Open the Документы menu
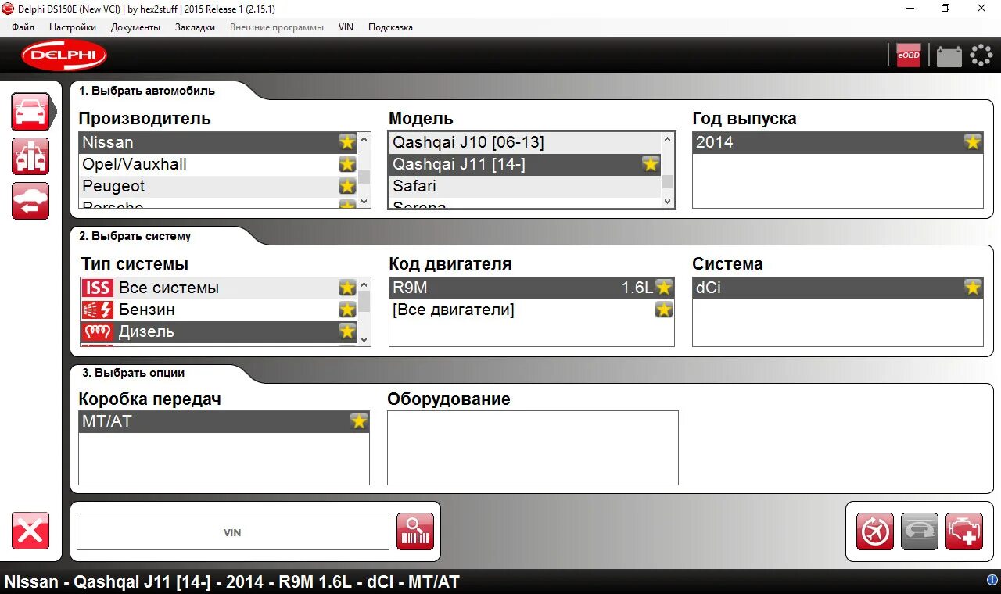 (x=135, y=27)
